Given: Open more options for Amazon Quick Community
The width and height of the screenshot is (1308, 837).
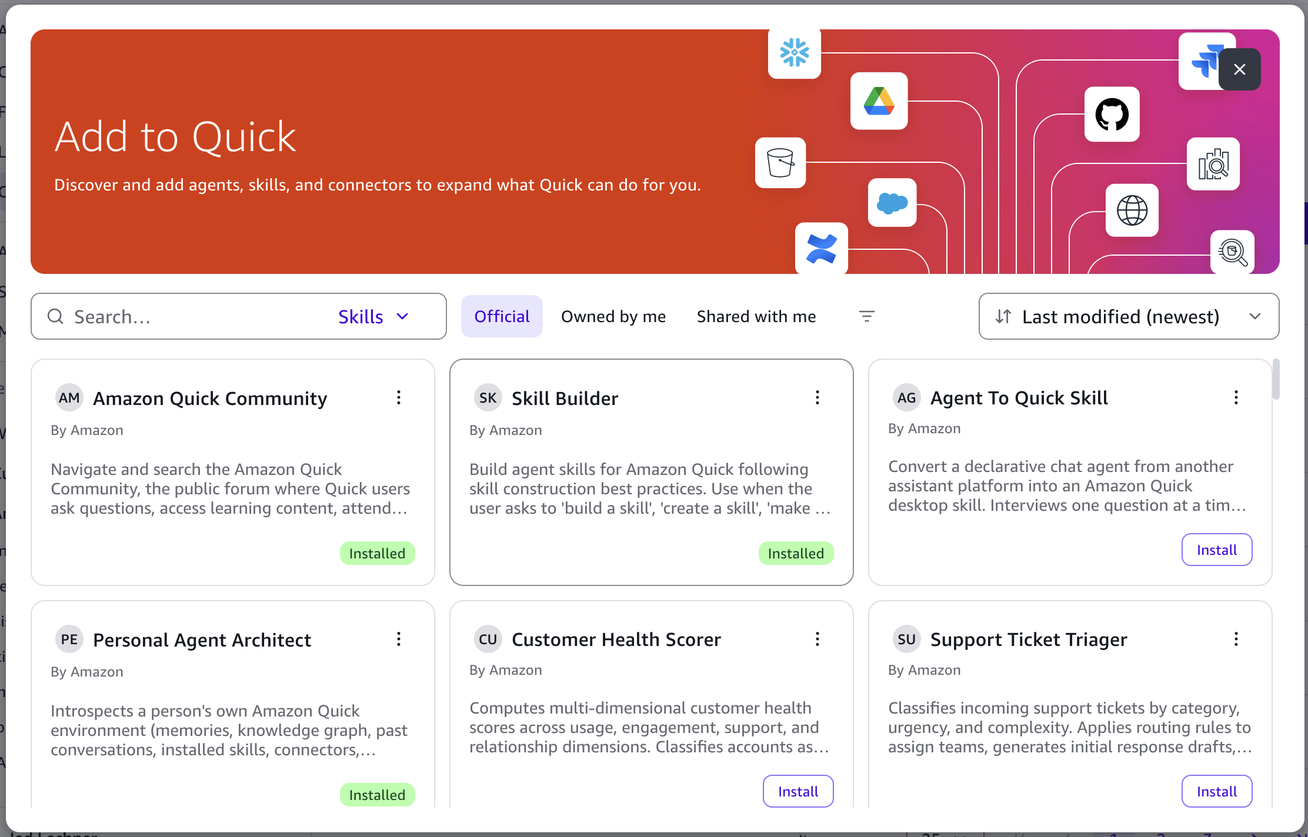Looking at the screenshot, I should click(x=399, y=398).
